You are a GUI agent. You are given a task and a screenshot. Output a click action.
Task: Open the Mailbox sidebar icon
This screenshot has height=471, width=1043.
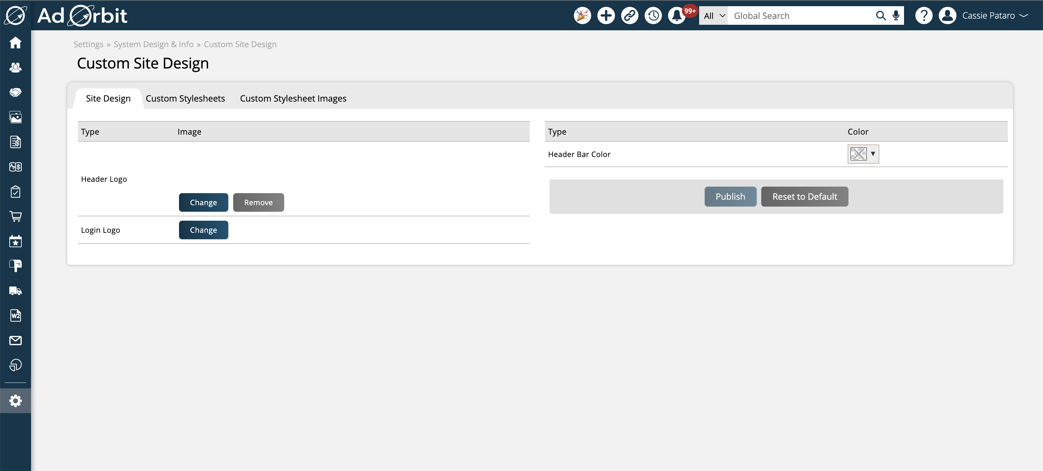16,266
